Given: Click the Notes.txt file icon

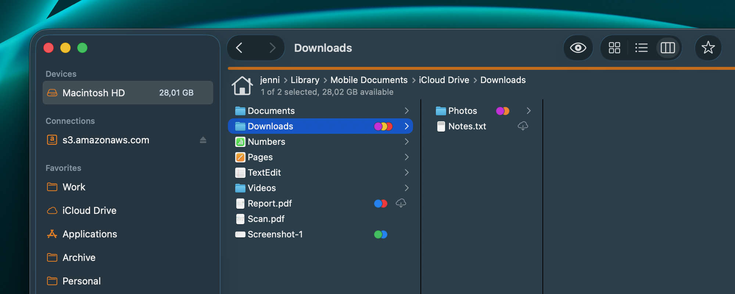Looking at the screenshot, I should (x=441, y=126).
